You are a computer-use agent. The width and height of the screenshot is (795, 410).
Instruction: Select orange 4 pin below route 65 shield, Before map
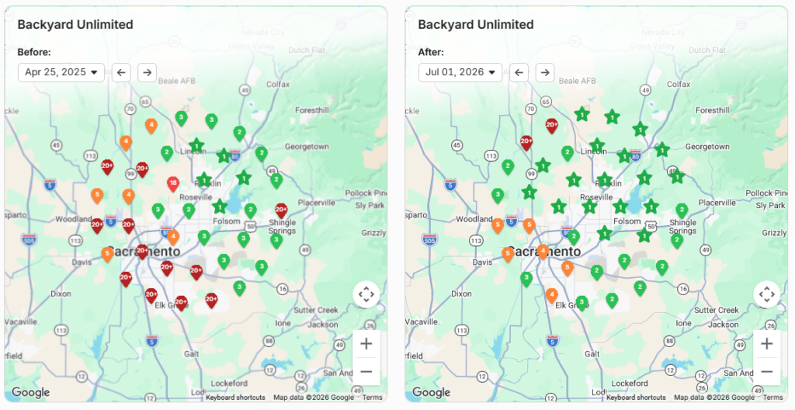pyautogui.click(x=151, y=125)
